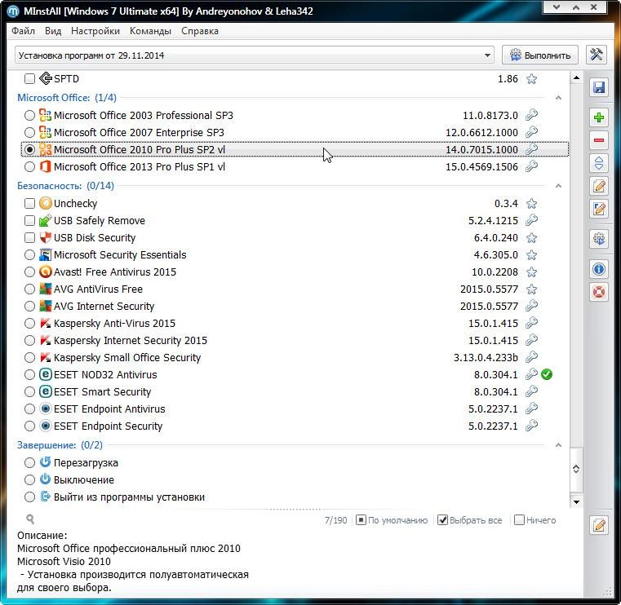The height and width of the screenshot is (605, 621).
Task: Open the Справка menu
Action: click(200, 31)
